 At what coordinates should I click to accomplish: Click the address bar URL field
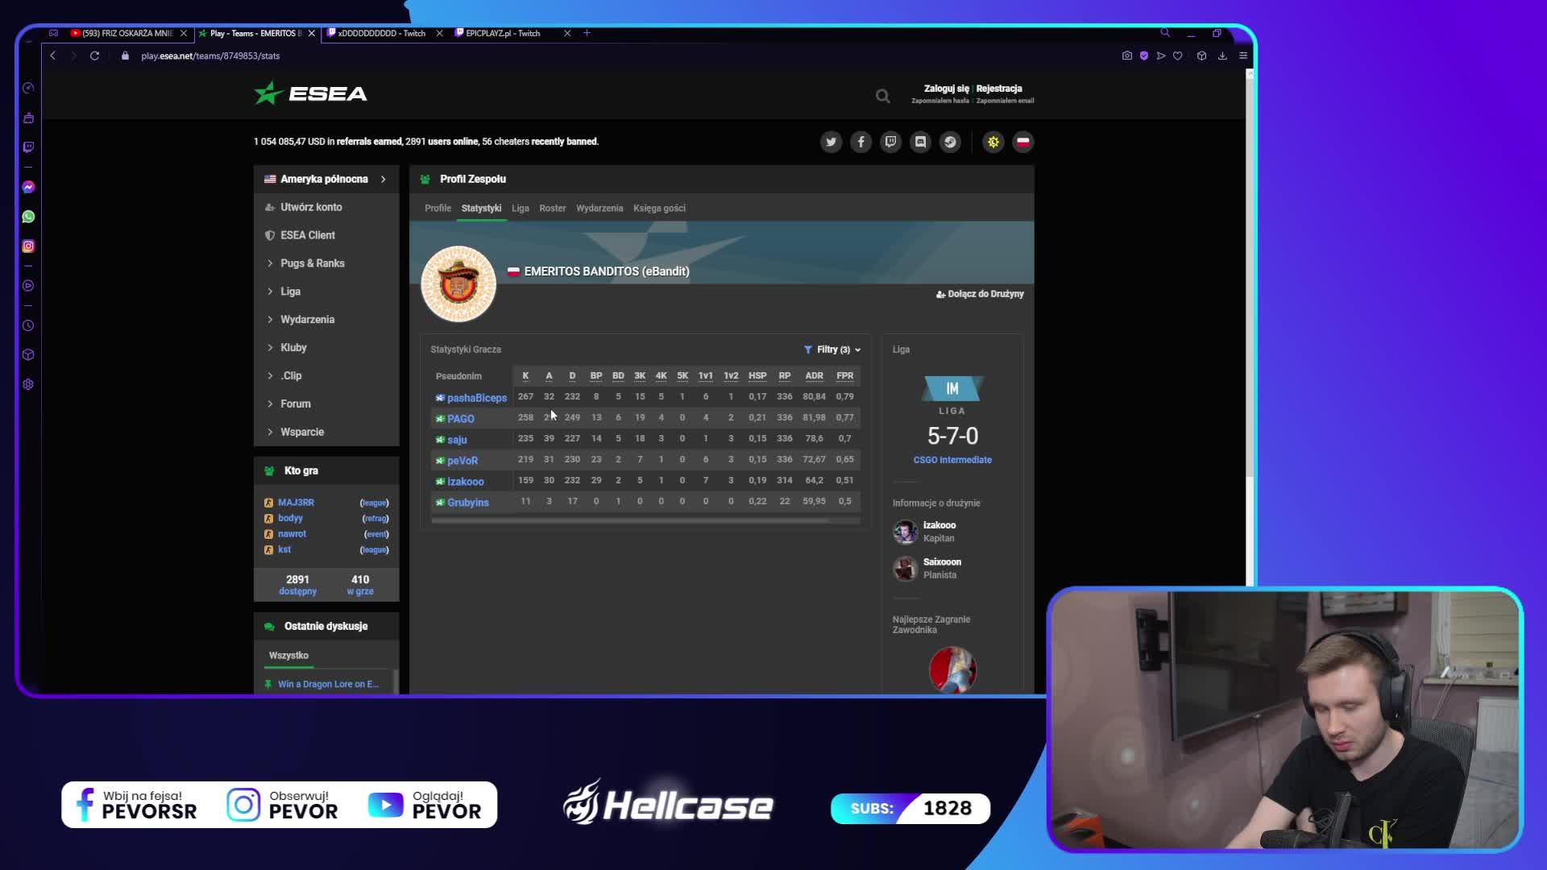click(210, 56)
